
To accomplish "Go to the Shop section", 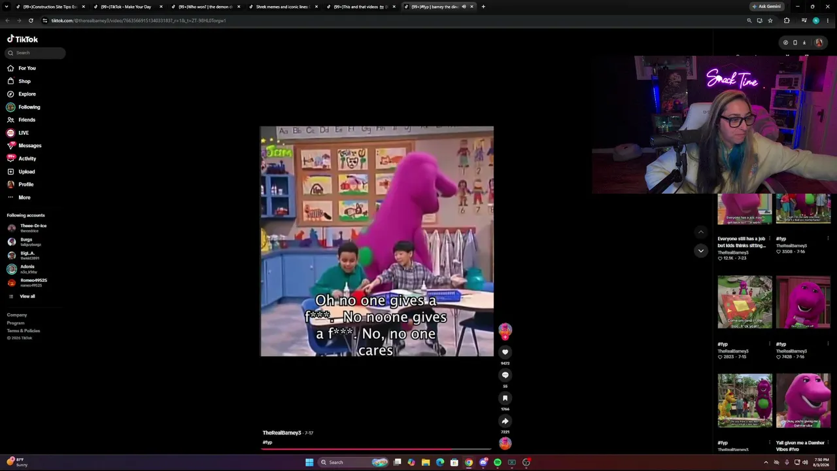I will (18, 81).
